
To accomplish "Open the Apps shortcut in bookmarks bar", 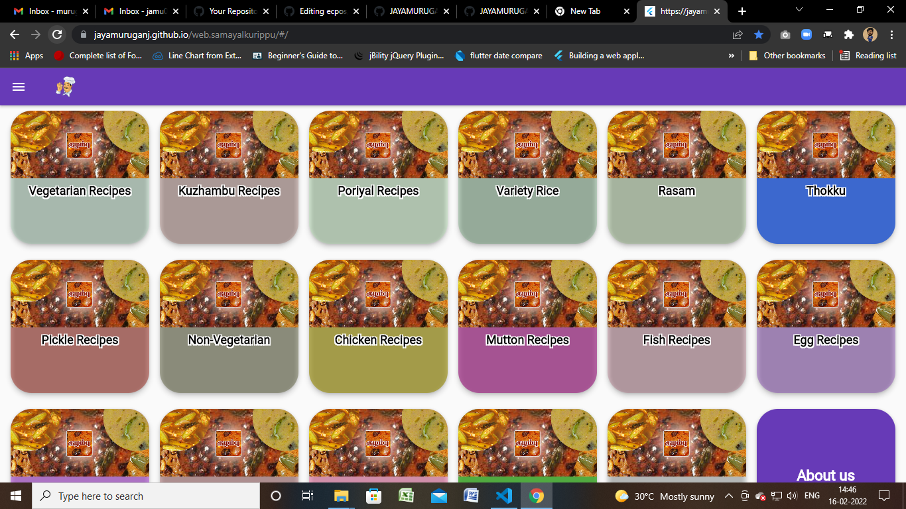I will (x=27, y=56).
